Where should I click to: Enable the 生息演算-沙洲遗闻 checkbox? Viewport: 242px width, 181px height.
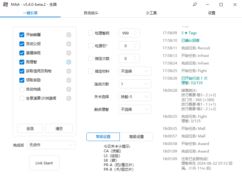click(x=22, y=98)
